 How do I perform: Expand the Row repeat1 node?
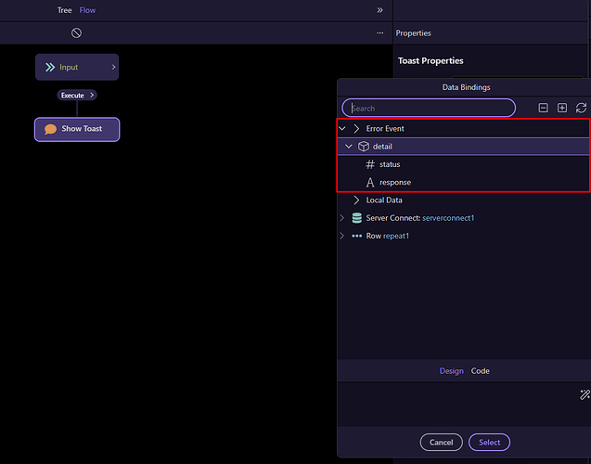pos(342,236)
